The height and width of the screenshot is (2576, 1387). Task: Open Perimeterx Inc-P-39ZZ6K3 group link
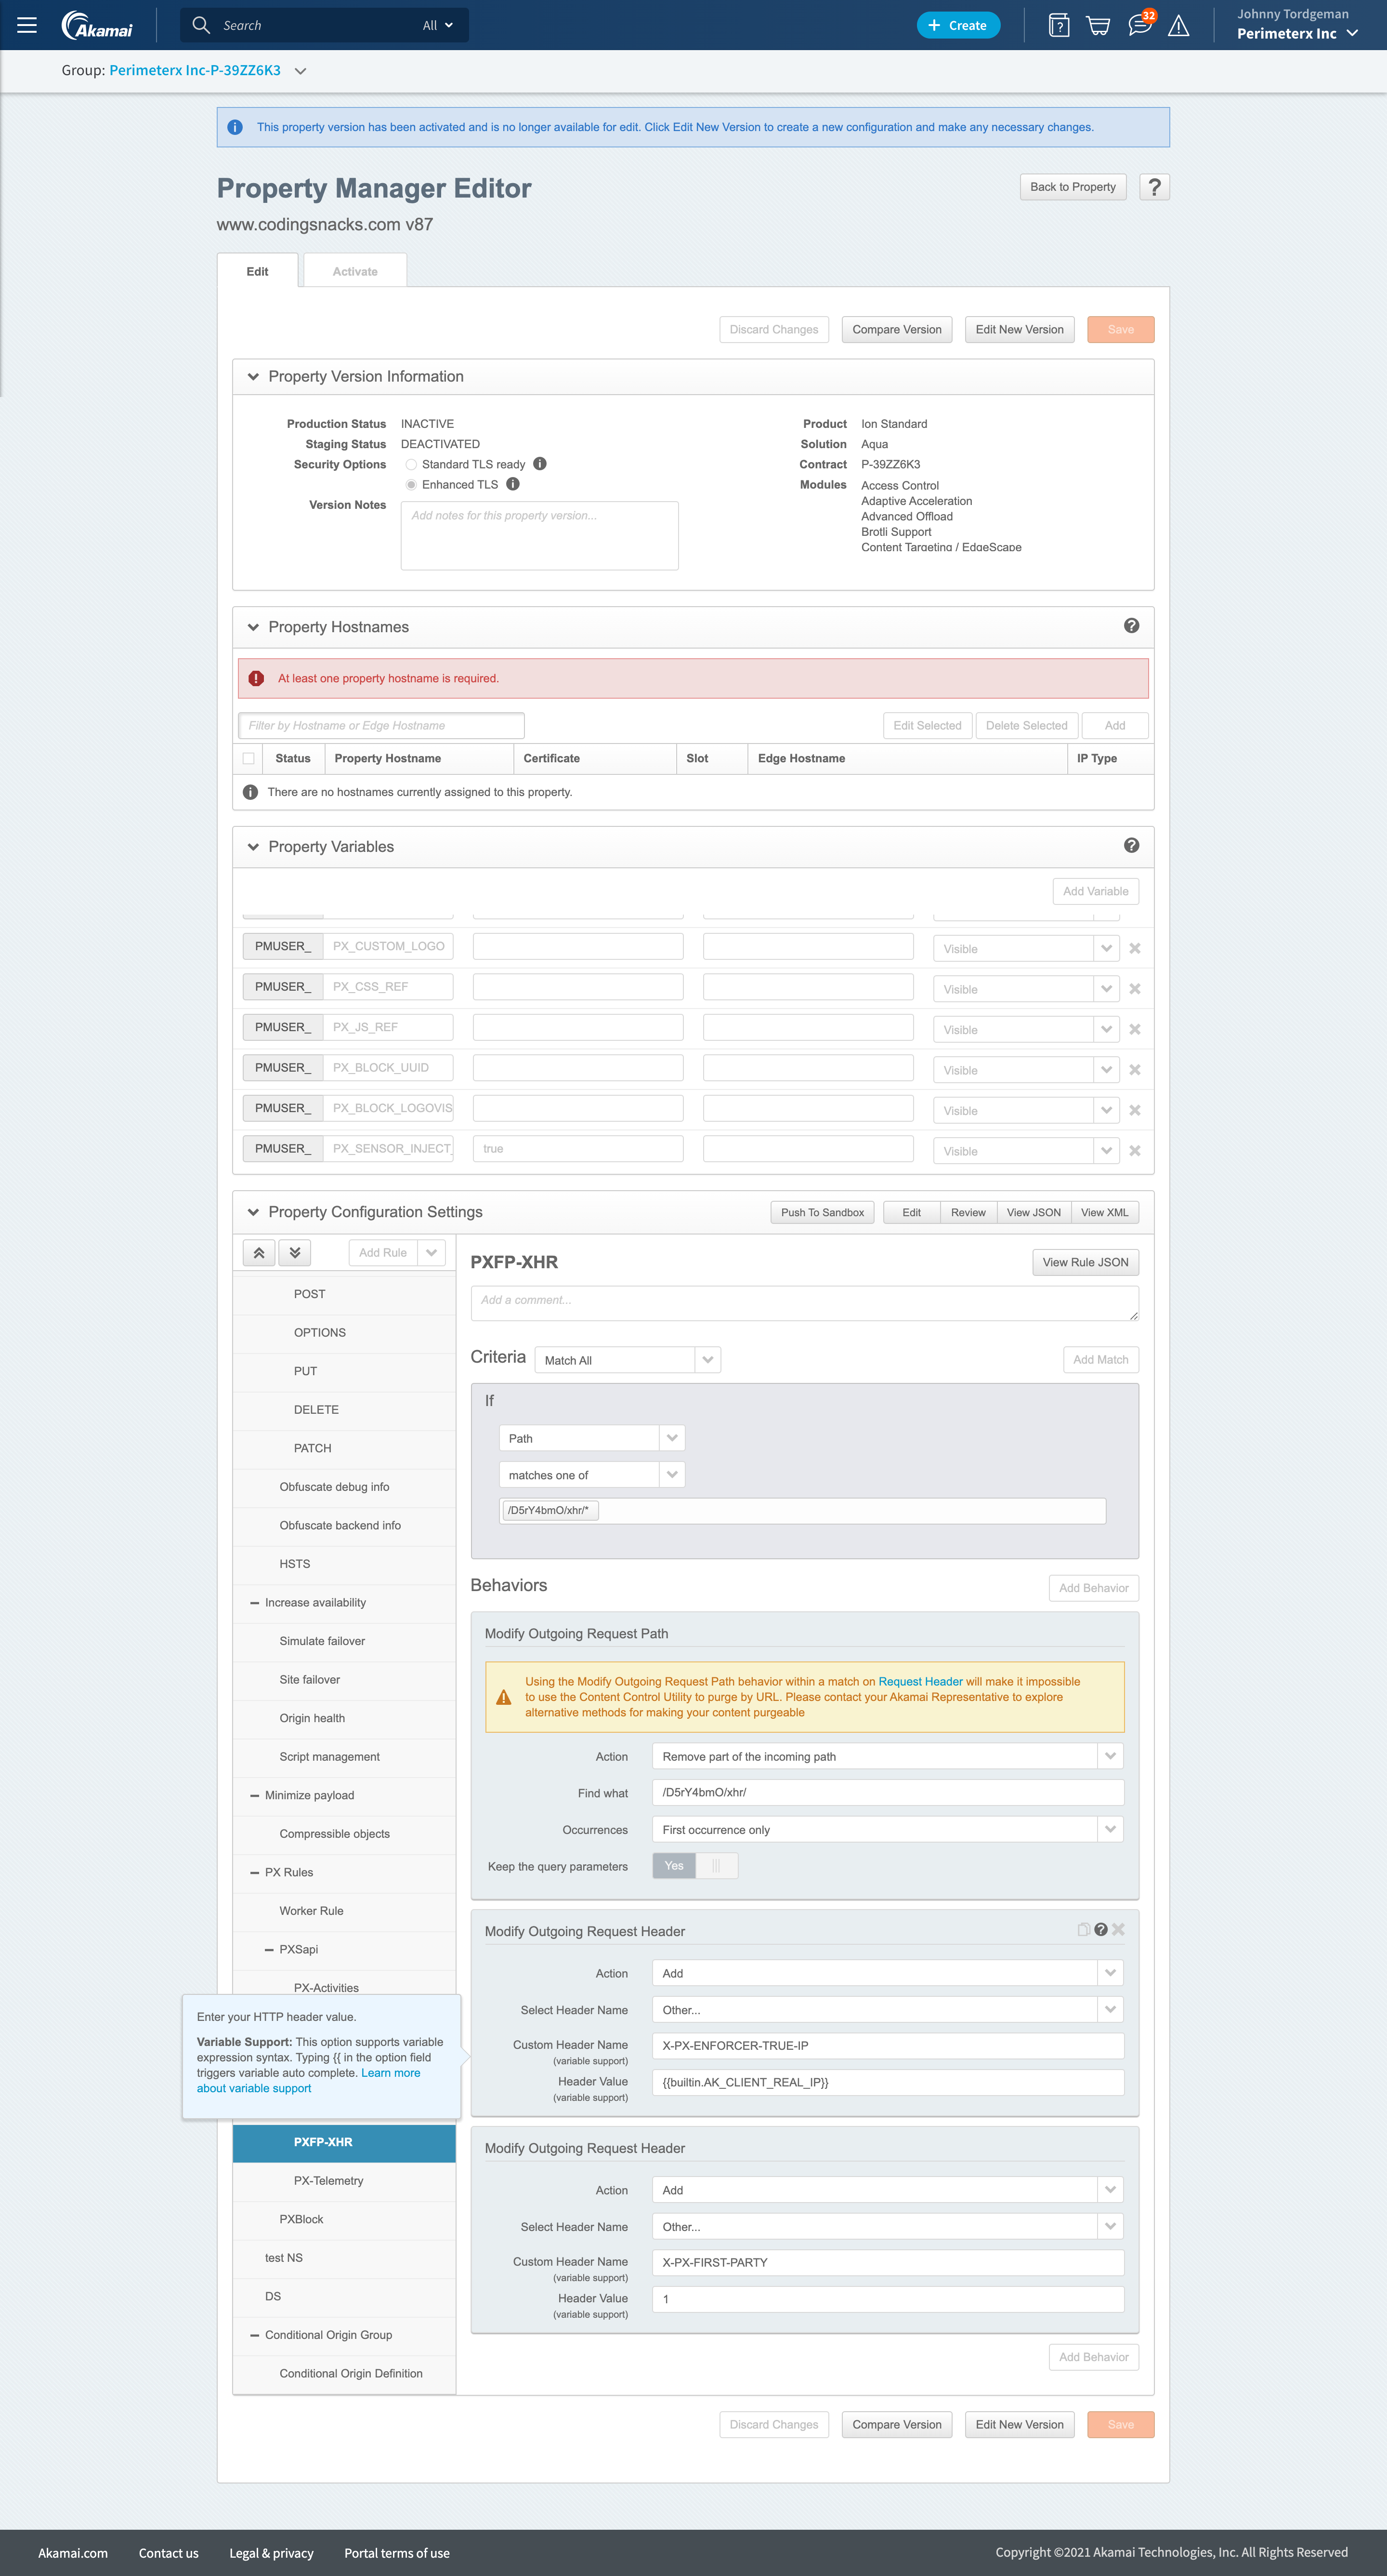click(195, 71)
